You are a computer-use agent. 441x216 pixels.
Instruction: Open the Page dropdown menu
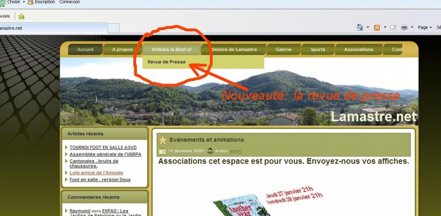tap(425, 27)
